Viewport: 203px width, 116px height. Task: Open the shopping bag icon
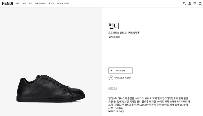[200, 3]
